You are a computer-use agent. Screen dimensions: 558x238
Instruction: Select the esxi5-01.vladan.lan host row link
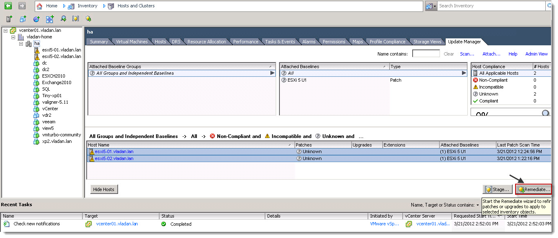tap(114, 151)
